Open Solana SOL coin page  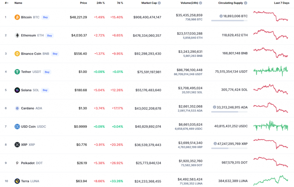click(x=30, y=90)
